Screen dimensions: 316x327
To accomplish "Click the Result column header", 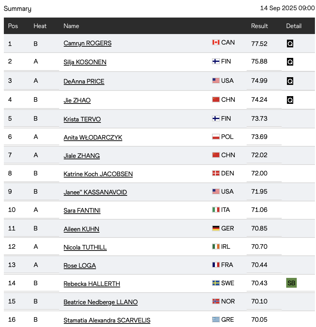I will point(259,26).
